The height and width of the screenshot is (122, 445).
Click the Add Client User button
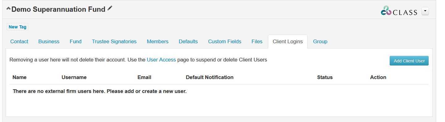click(409, 61)
